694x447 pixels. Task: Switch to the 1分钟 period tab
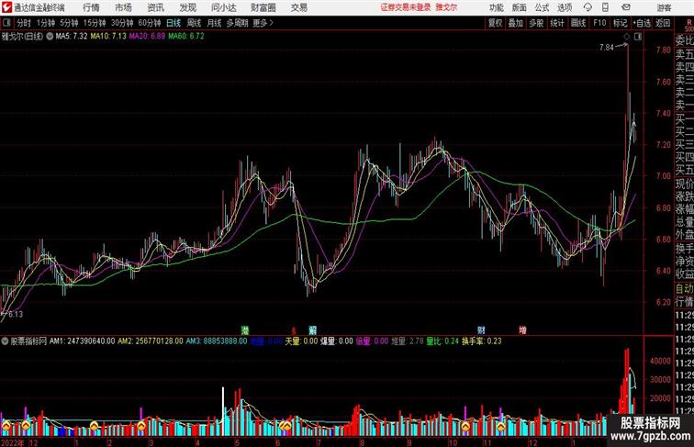tap(45, 23)
